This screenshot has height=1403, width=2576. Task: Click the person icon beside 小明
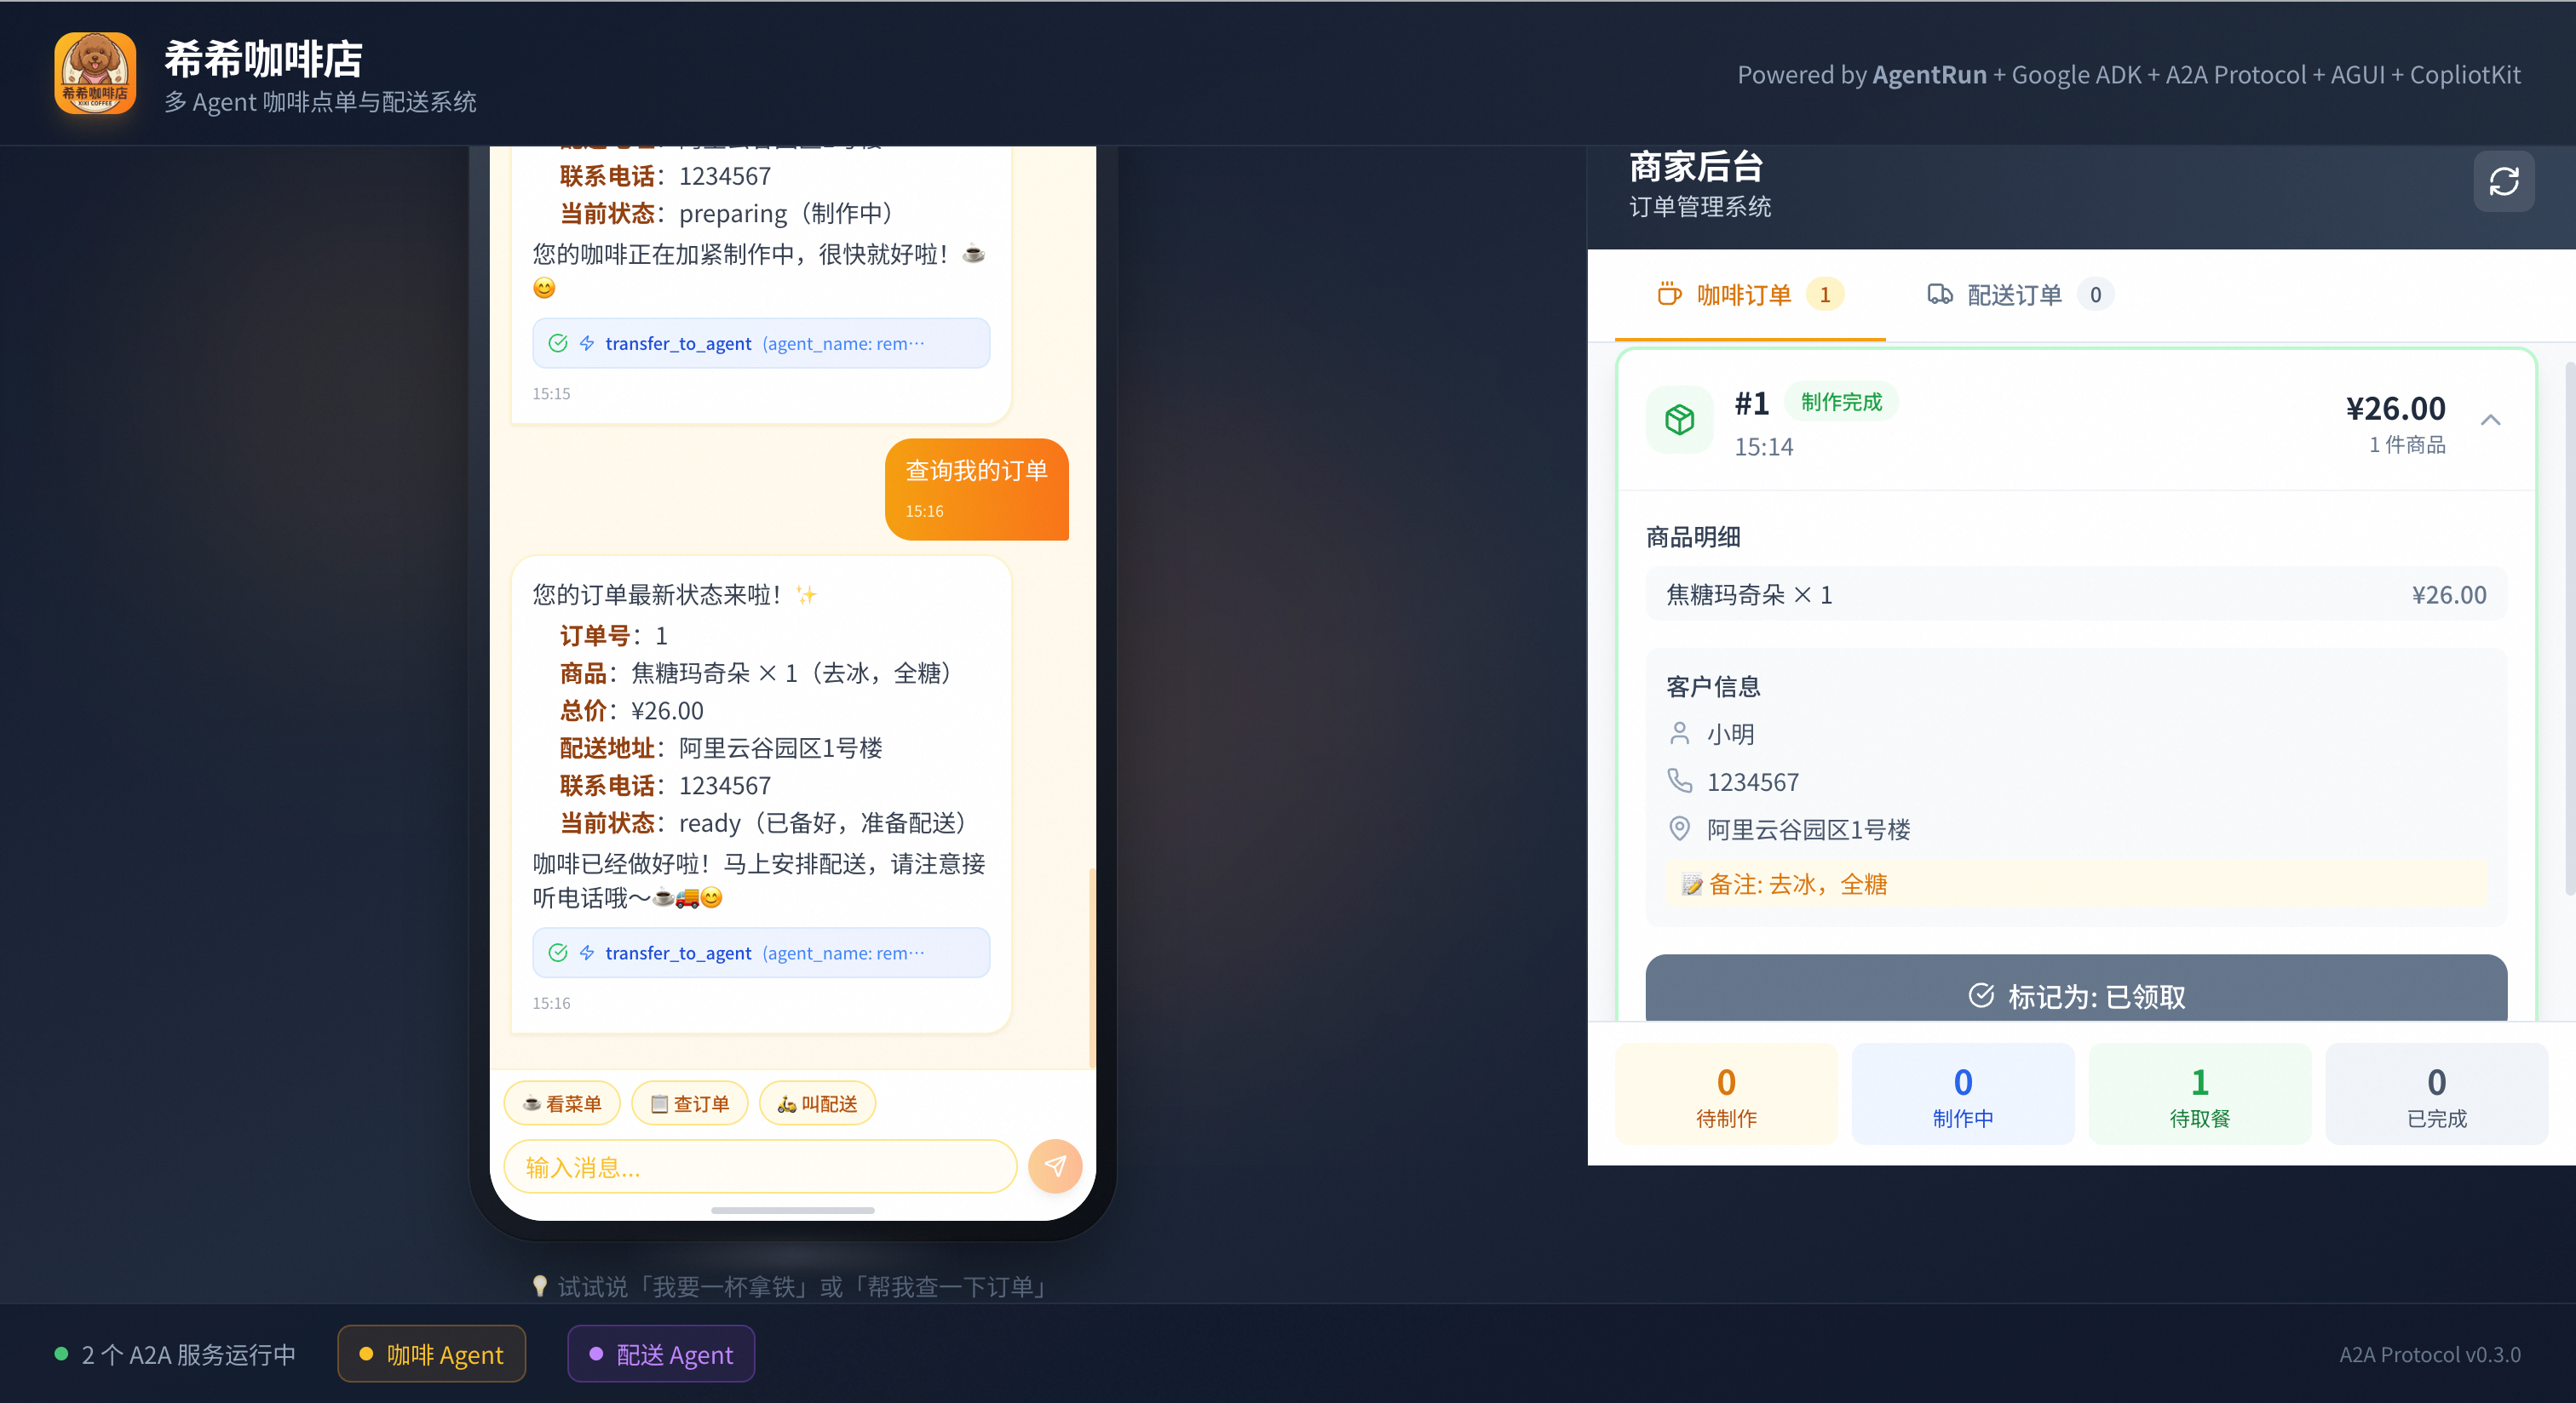1680,734
